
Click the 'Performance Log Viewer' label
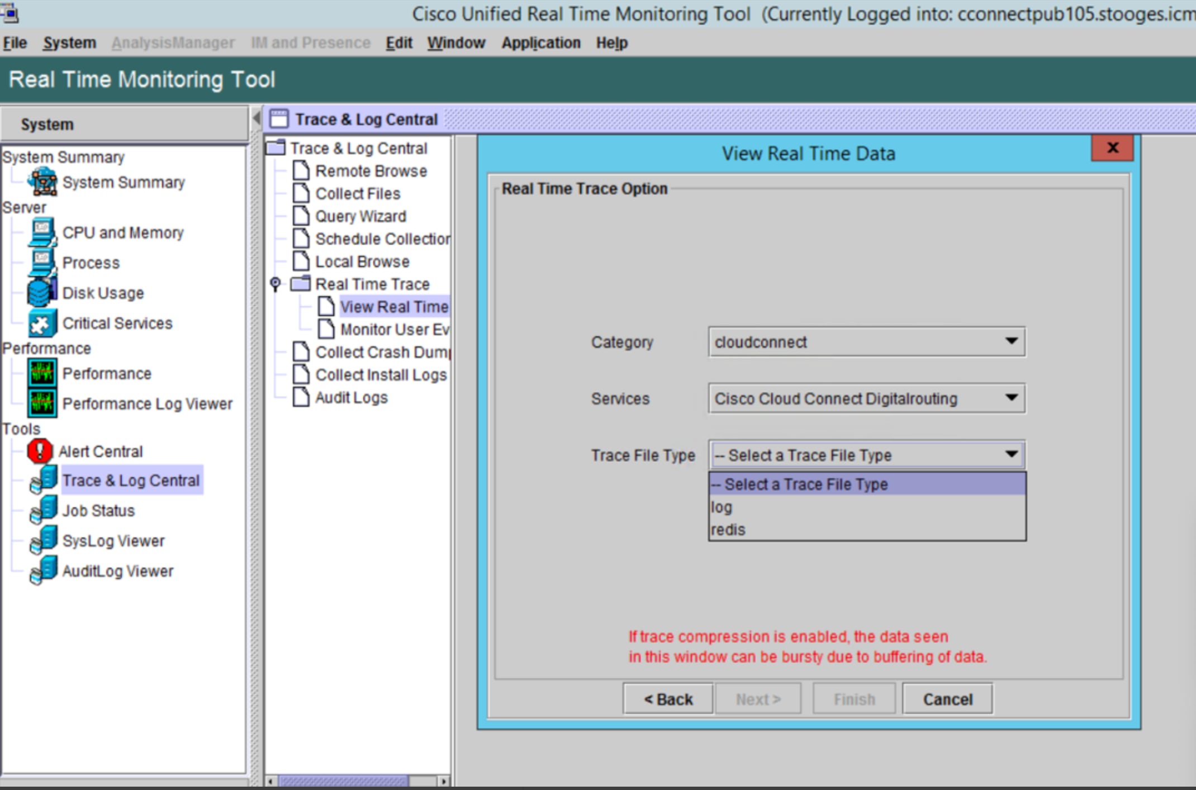(148, 404)
